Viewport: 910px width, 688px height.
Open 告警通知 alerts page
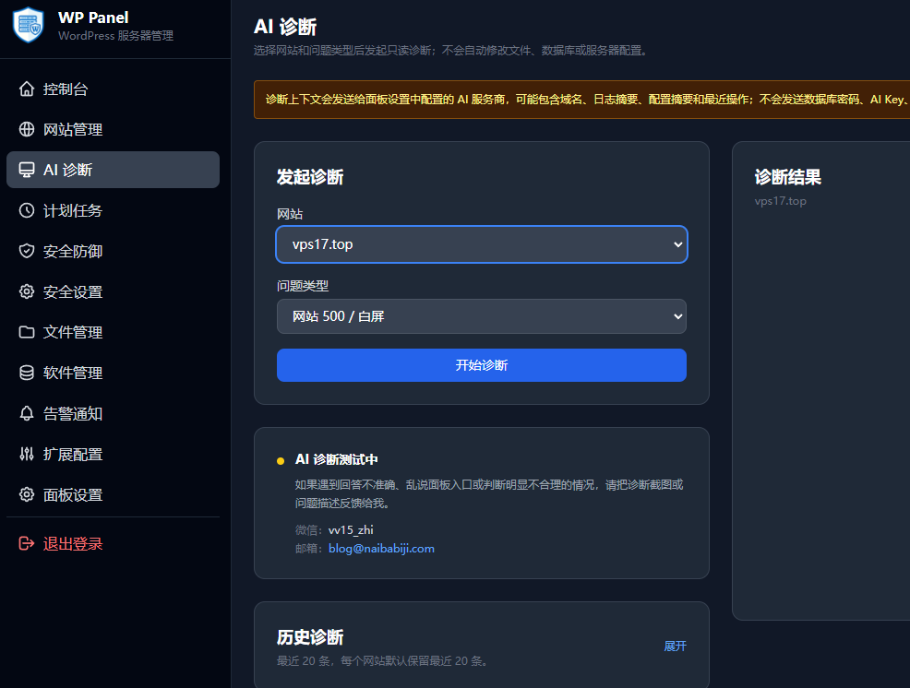(114, 413)
